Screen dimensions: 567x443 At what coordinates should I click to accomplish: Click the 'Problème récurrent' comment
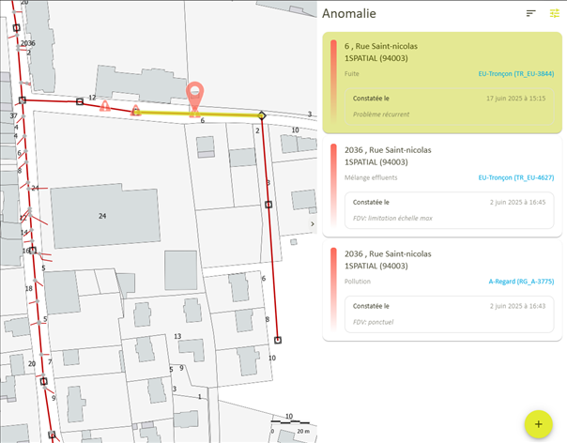pyautogui.click(x=381, y=115)
